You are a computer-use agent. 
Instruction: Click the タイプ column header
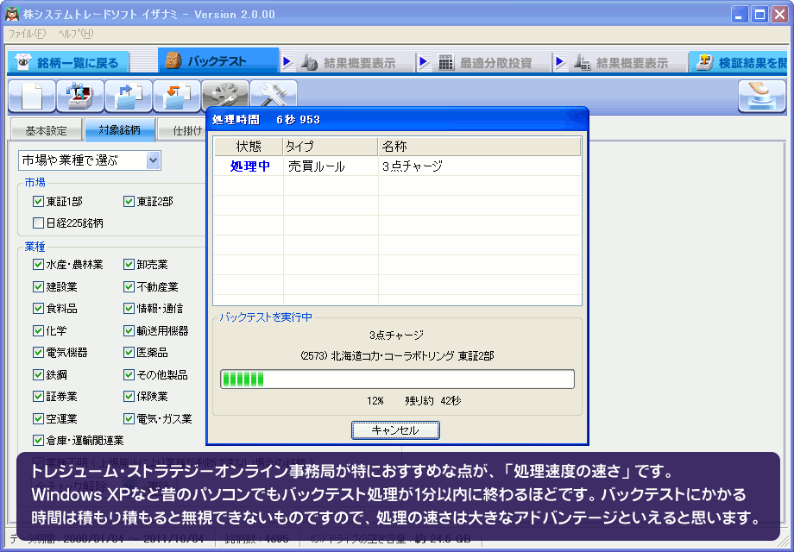[331, 147]
